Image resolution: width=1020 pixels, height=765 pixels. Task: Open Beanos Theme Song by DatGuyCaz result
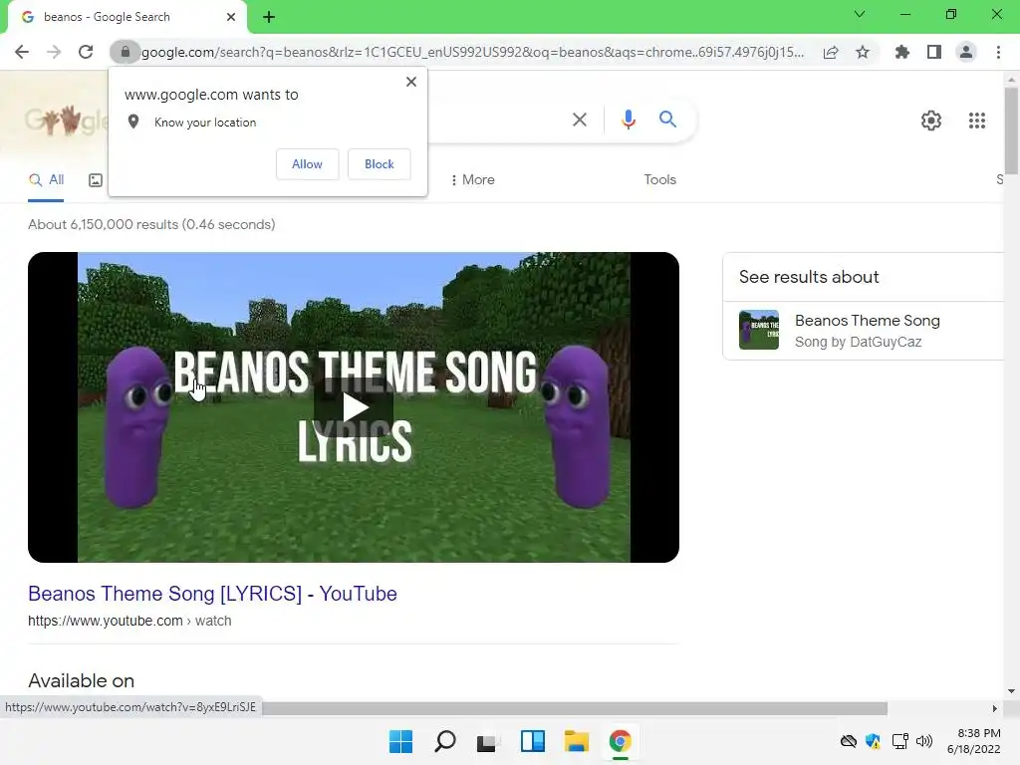[867, 331]
